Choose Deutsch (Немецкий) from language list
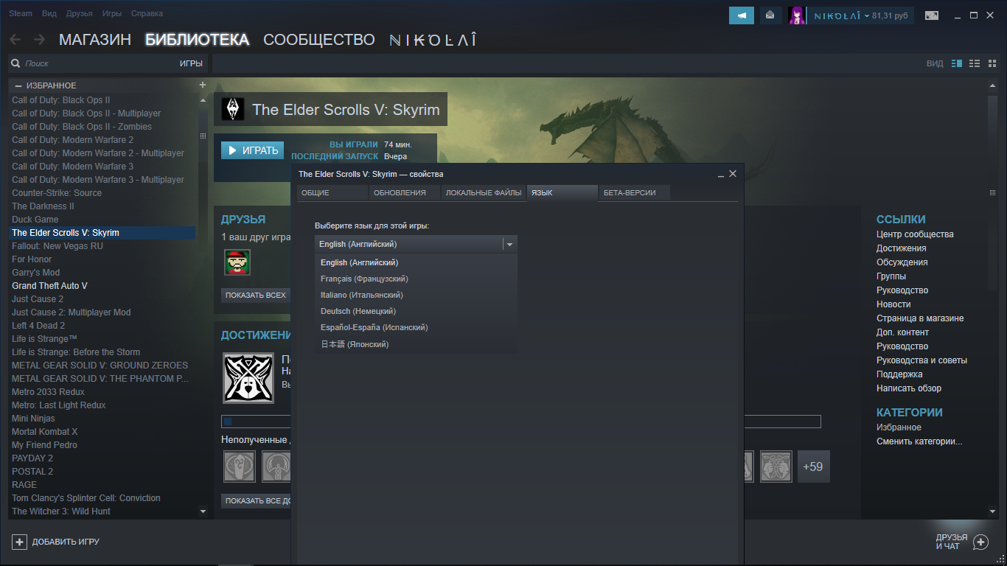The width and height of the screenshot is (1007, 566). point(358,311)
